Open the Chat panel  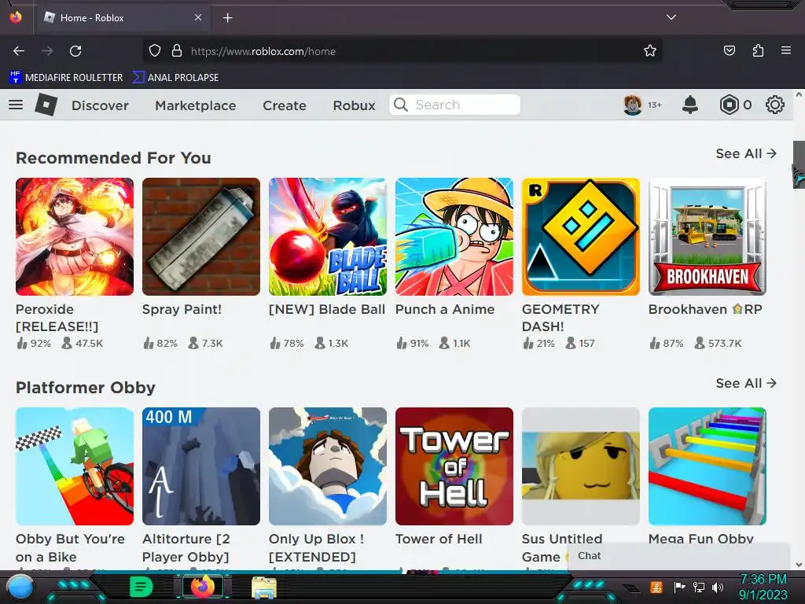point(678,556)
